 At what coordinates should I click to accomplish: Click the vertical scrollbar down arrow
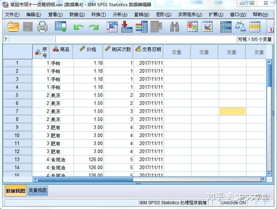[269, 174]
